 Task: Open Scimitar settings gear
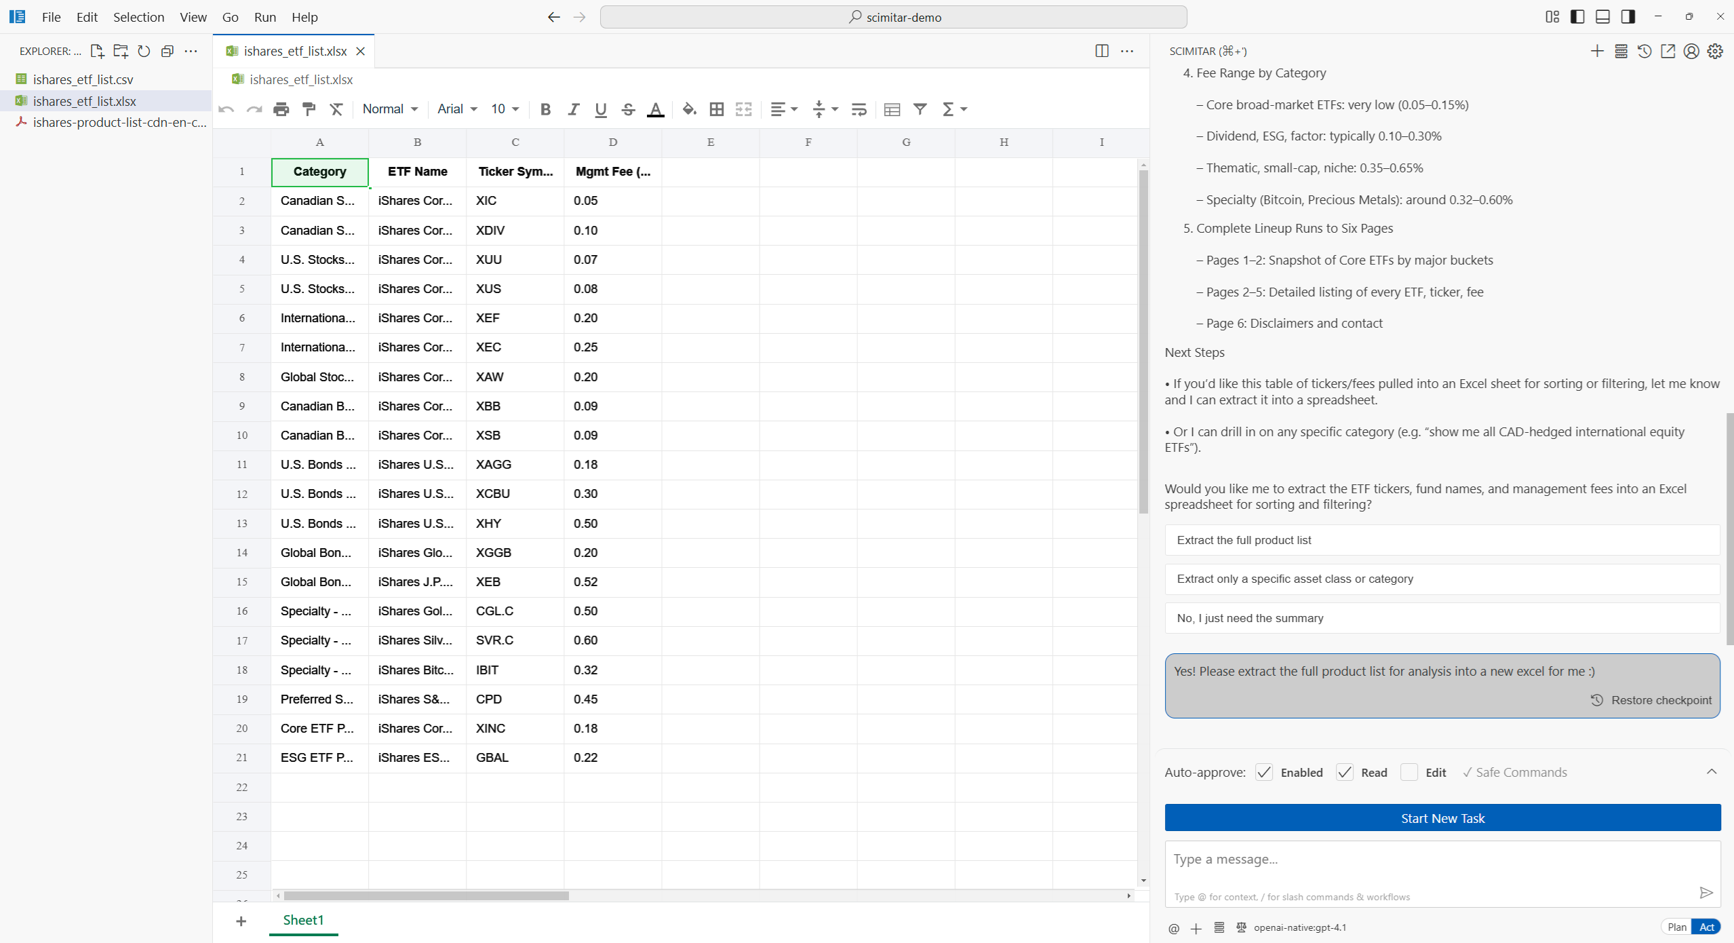tap(1715, 51)
